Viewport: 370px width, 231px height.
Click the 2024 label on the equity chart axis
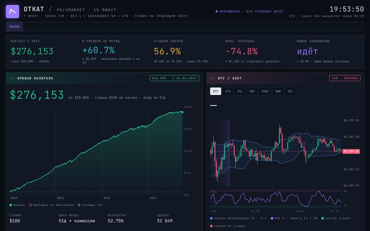click(x=60, y=198)
